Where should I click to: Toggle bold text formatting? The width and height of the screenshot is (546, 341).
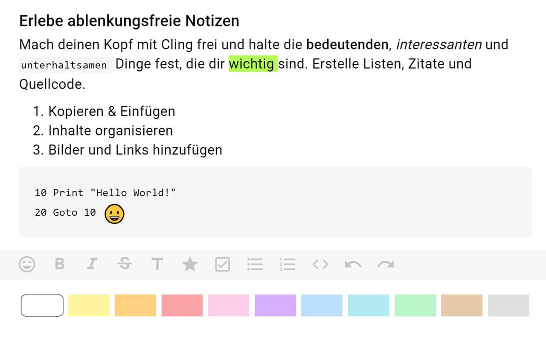point(60,264)
